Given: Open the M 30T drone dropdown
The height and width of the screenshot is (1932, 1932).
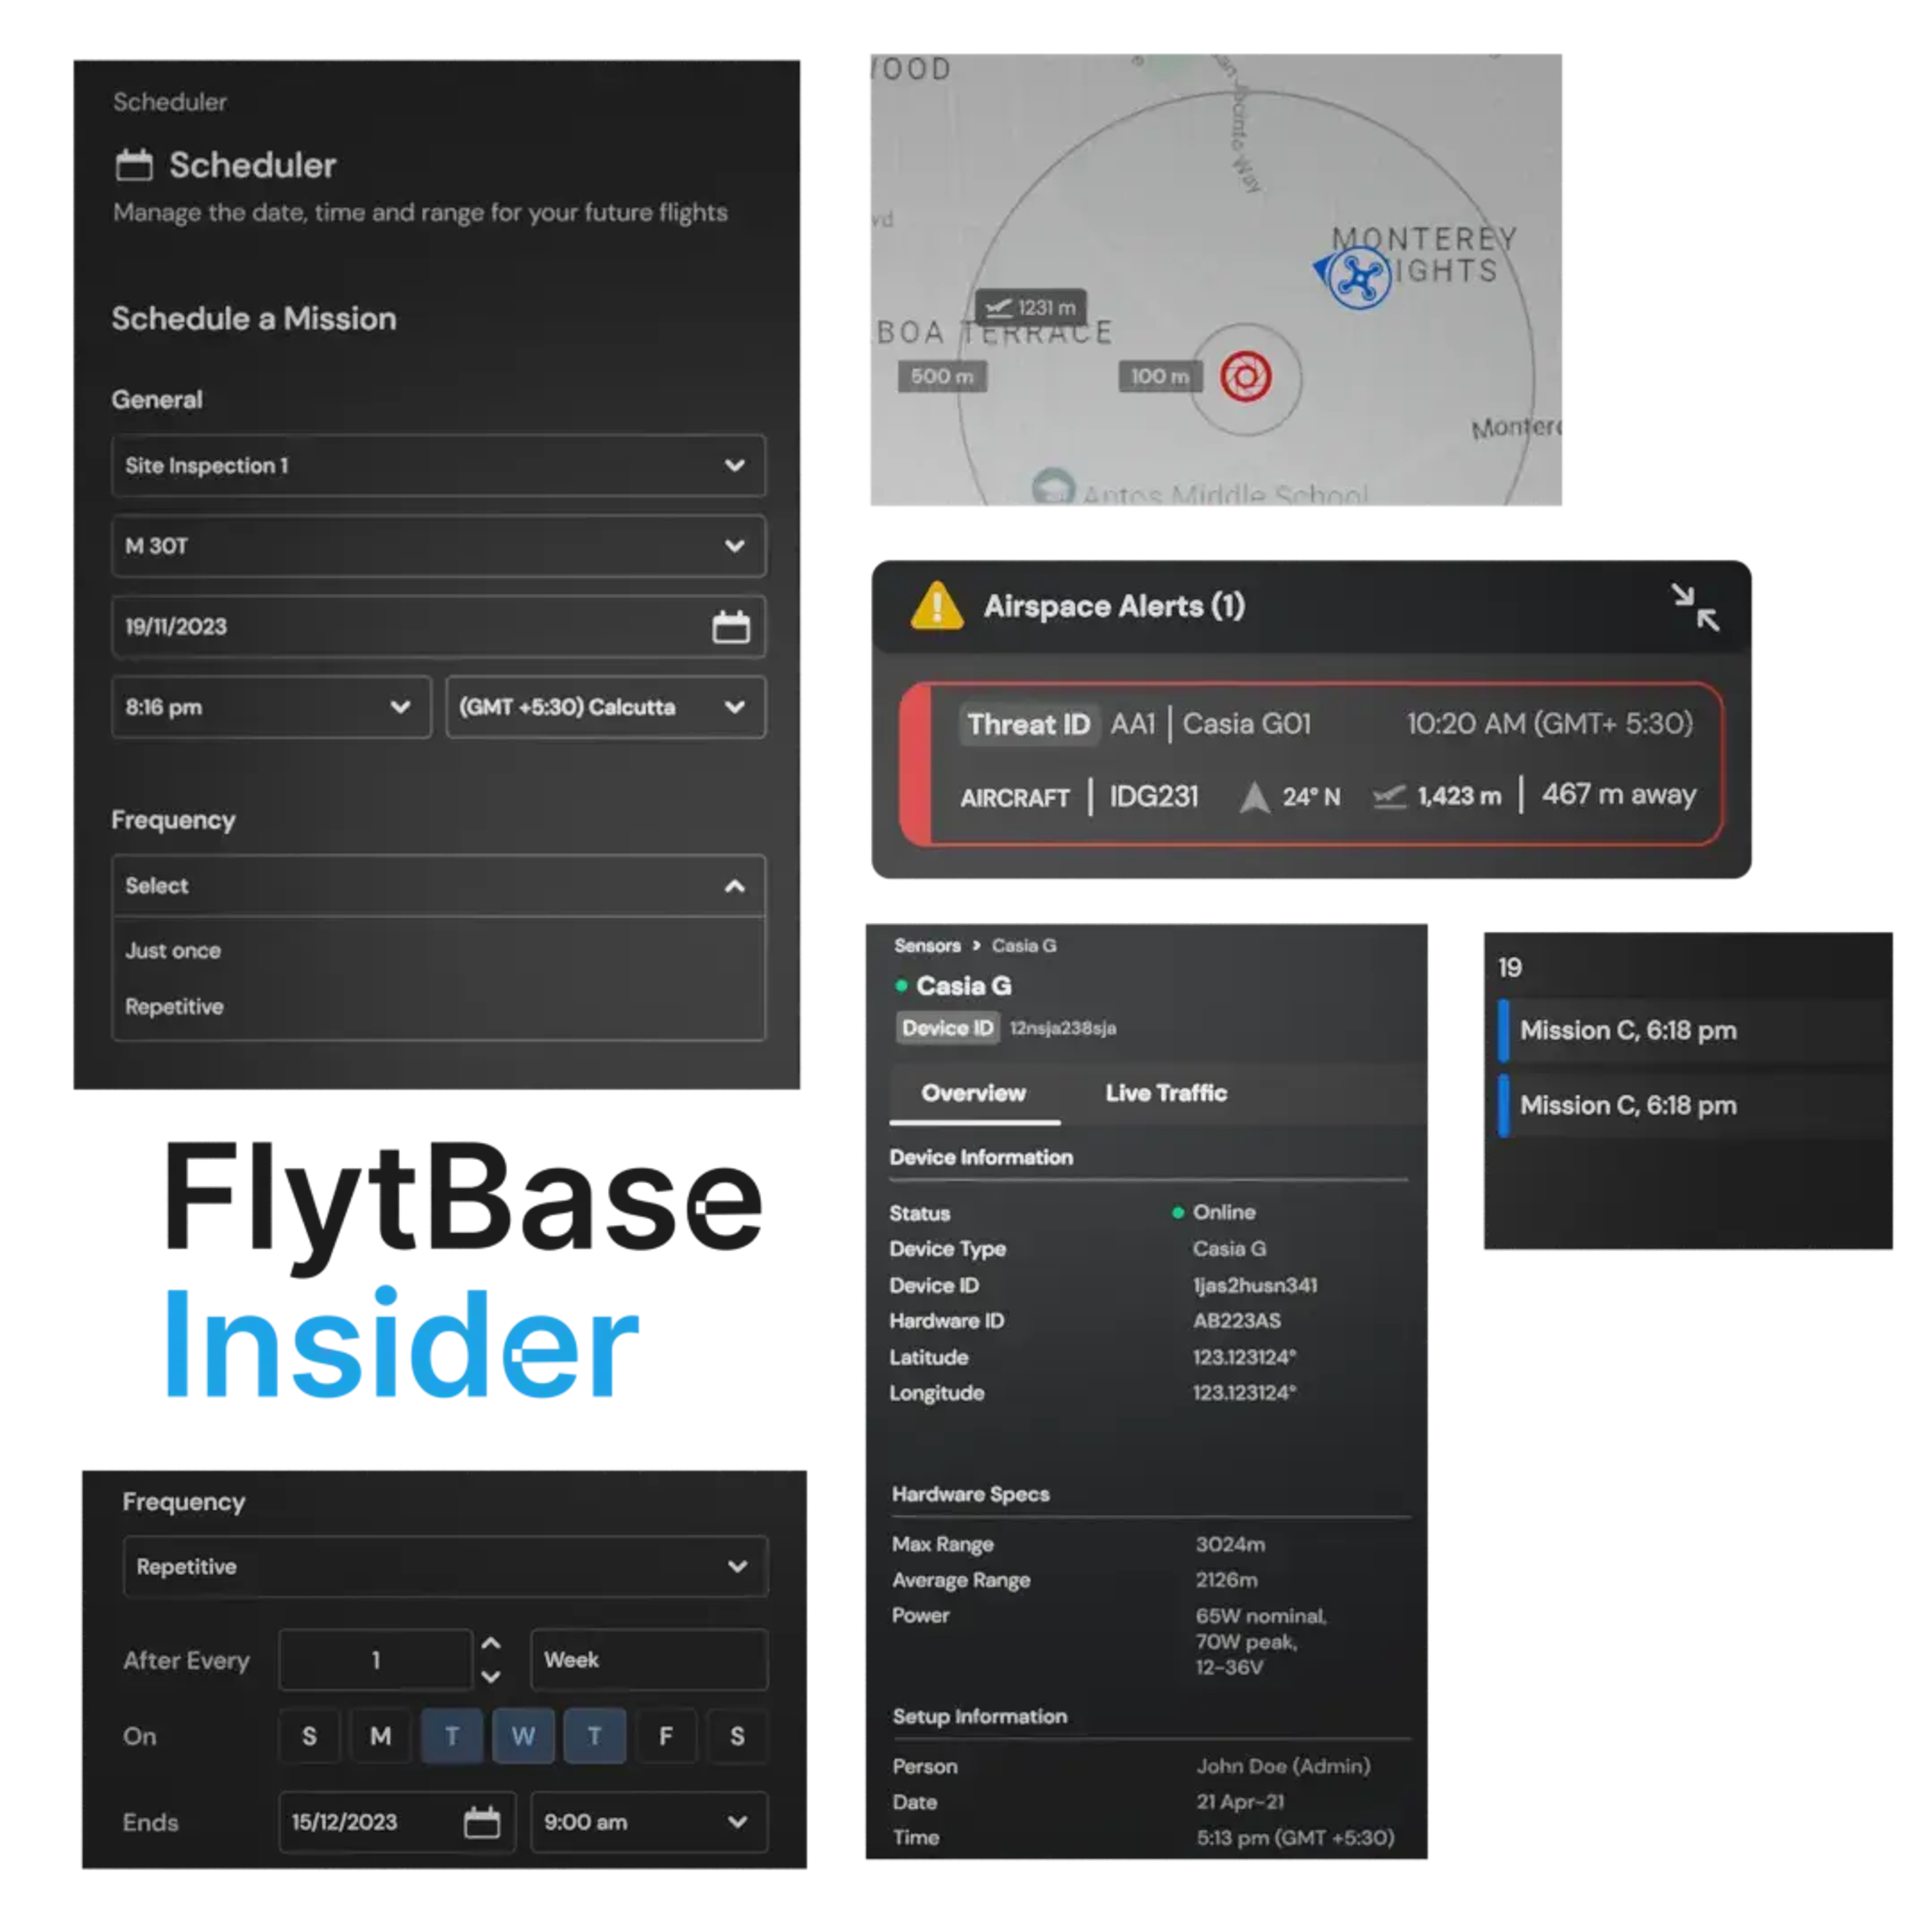Looking at the screenshot, I should click(x=439, y=546).
